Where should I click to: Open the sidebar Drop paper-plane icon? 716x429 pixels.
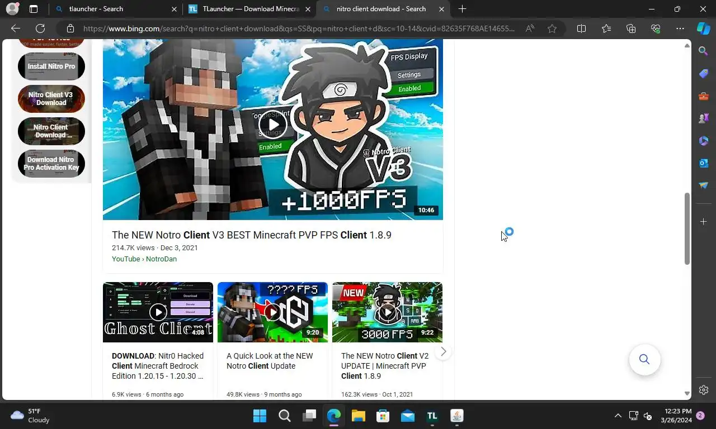click(704, 185)
